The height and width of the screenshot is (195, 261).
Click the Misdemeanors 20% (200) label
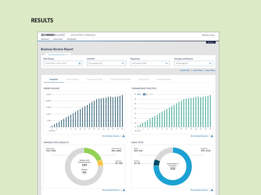(117, 149)
